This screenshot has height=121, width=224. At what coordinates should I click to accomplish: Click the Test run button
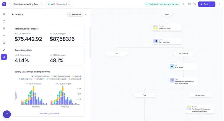204,4
